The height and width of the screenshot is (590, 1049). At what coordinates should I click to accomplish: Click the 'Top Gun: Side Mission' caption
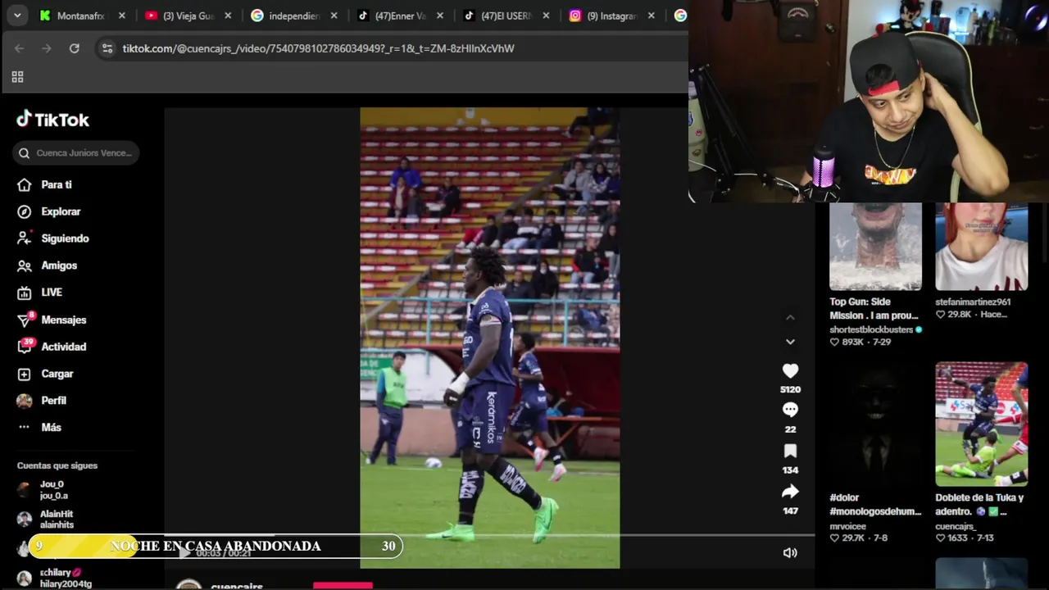coord(874,308)
